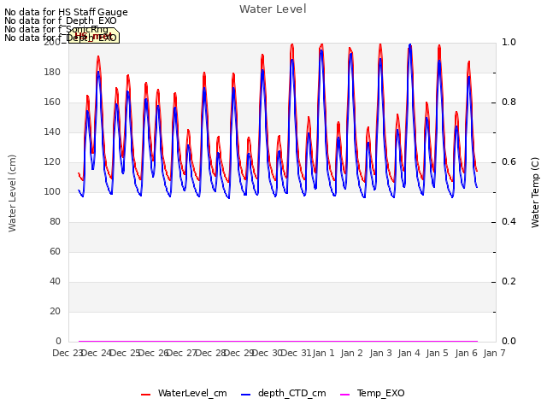Click the 'Jan 4' x-axis tick label
The height and width of the screenshot is (410, 547).
(x=409, y=353)
